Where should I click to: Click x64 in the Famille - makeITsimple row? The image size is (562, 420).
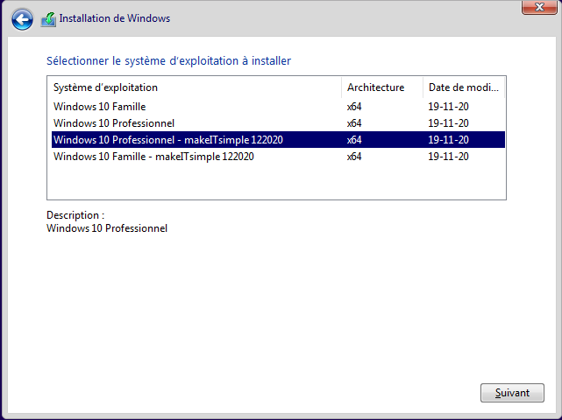click(x=354, y=157)
